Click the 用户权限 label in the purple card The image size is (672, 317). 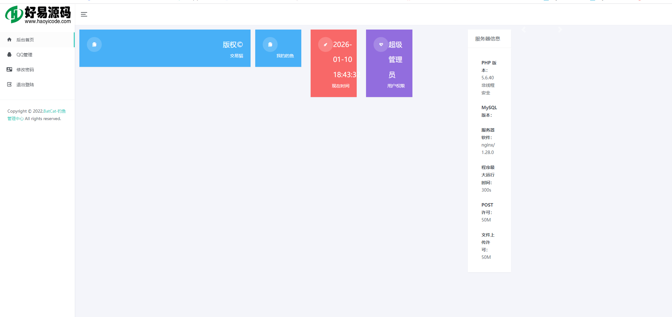[x=396, y=86]
